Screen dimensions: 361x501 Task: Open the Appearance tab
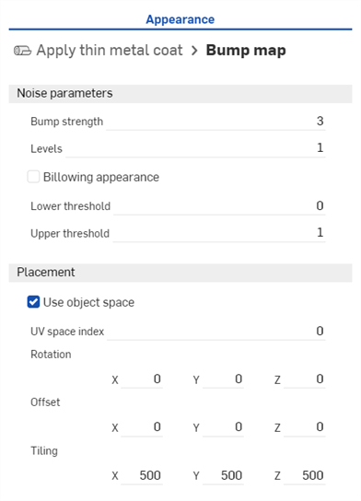pos(180,19)
